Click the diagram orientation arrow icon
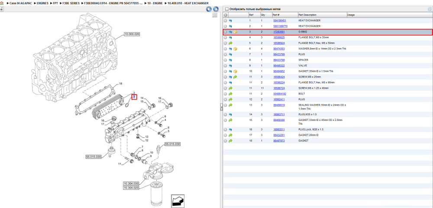 [x=178, y=201]
